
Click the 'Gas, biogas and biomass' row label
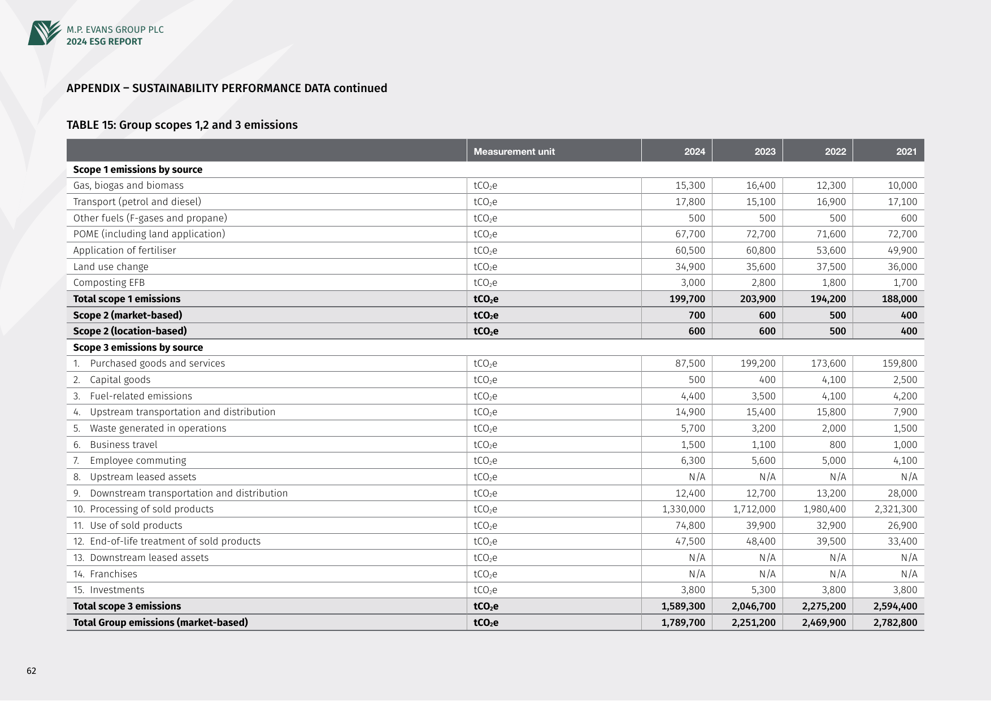[128, 186]
